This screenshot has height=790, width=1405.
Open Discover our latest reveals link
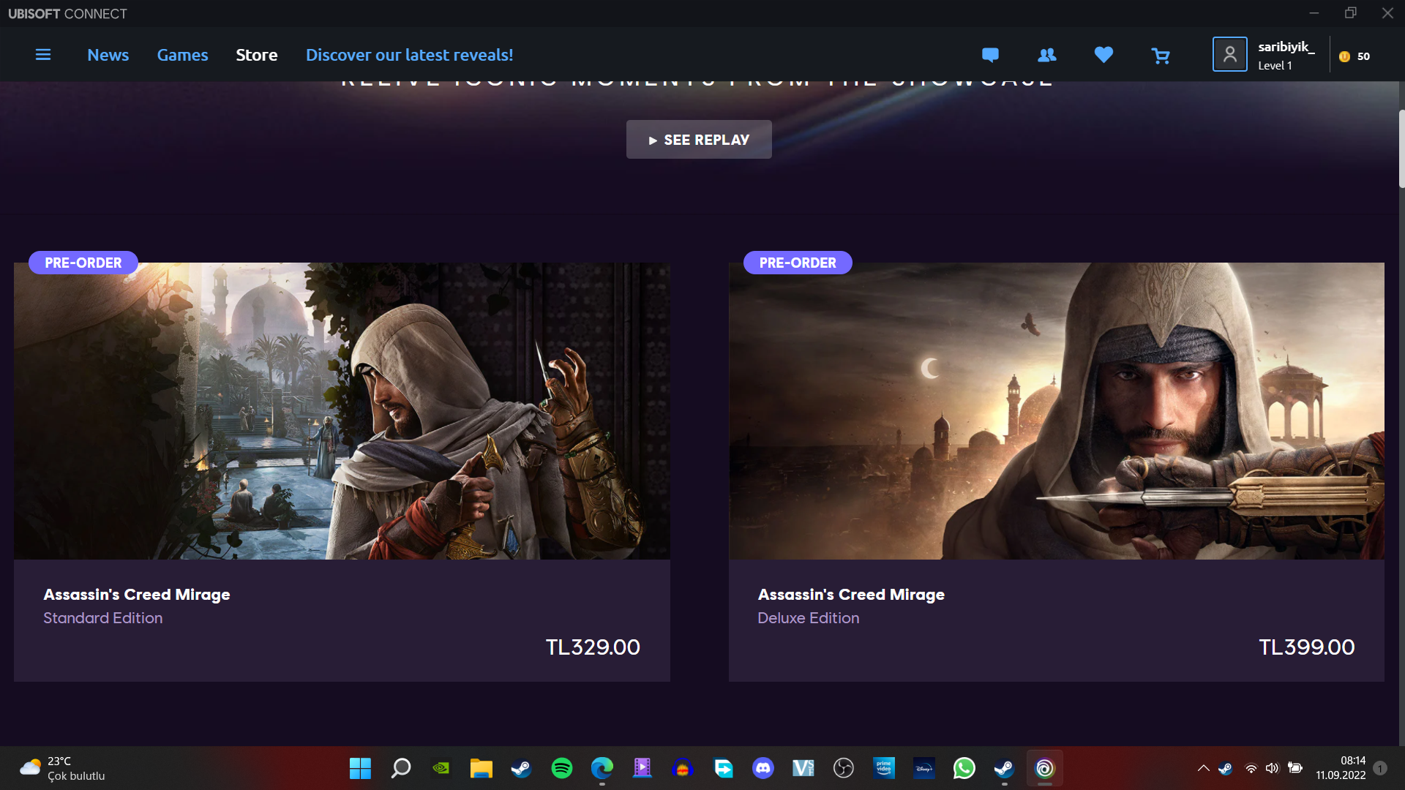click(x=409, y=55)
